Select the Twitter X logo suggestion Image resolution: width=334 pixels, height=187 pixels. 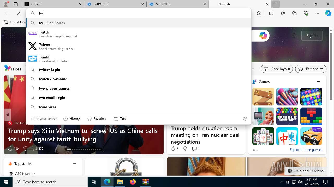tap(33, 46)
